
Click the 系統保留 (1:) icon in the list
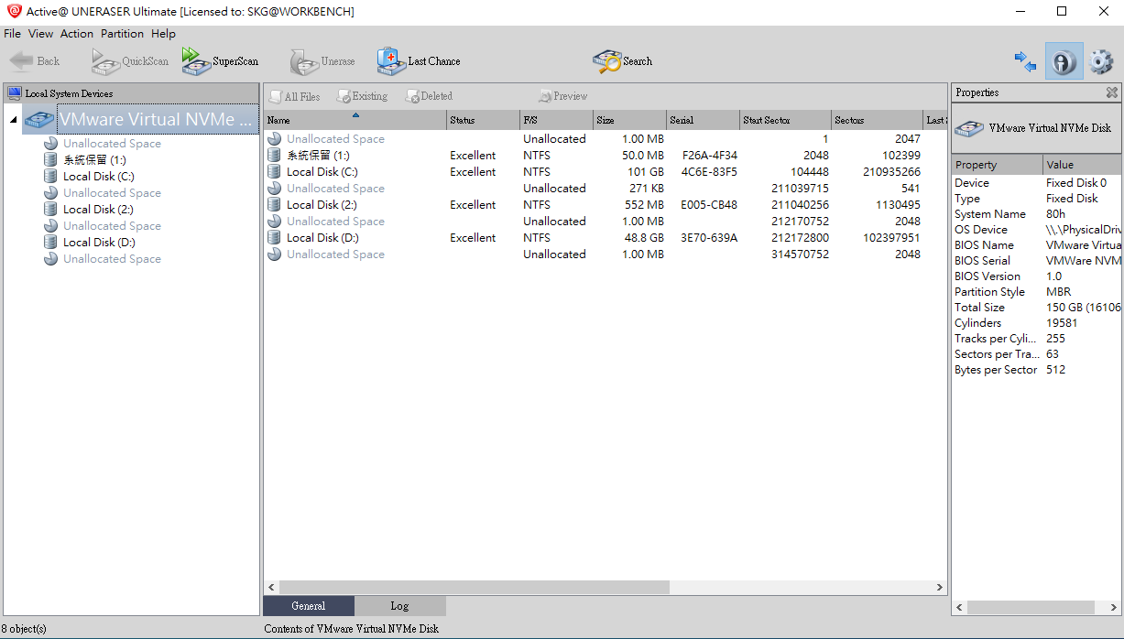[x=275, y=156]
